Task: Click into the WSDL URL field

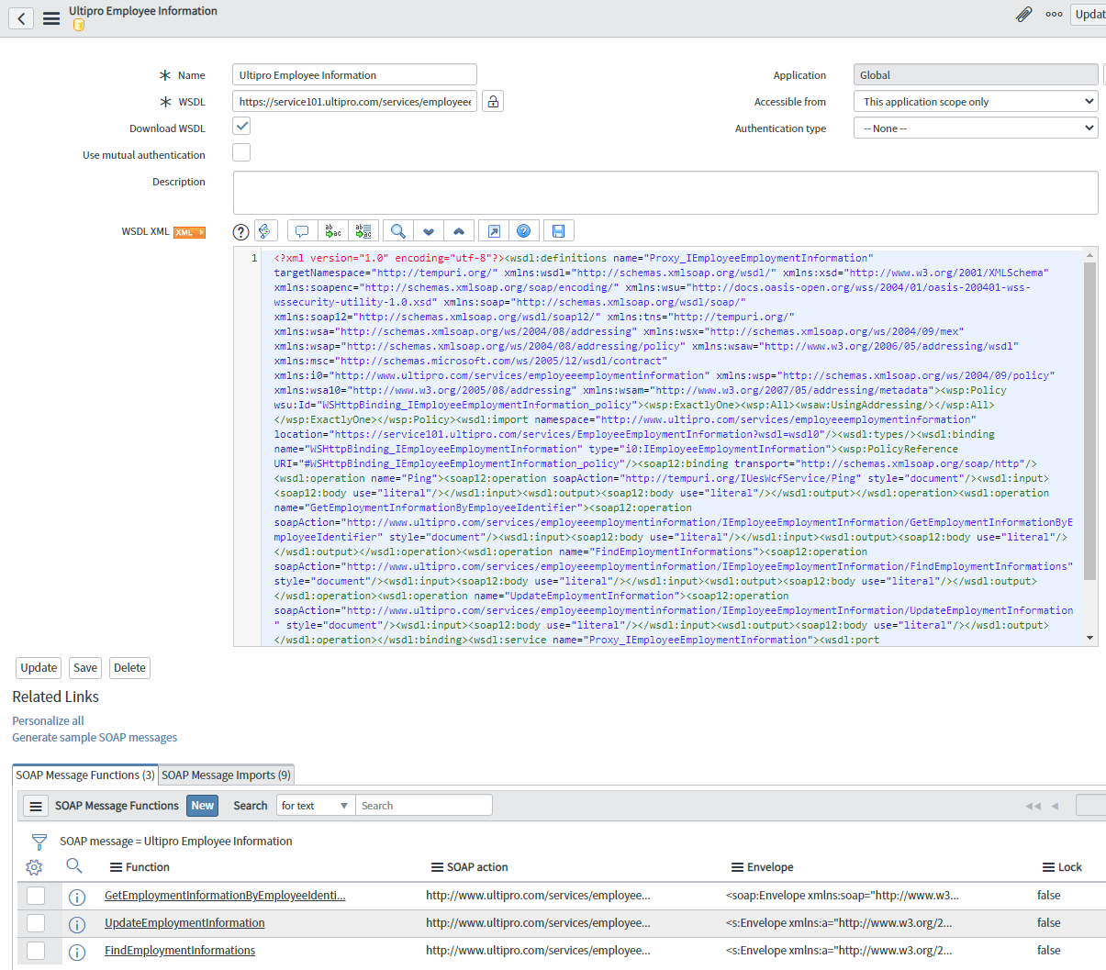Action: (356, 102)
